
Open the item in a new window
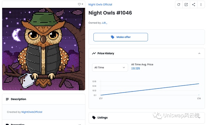coord(186,4)
